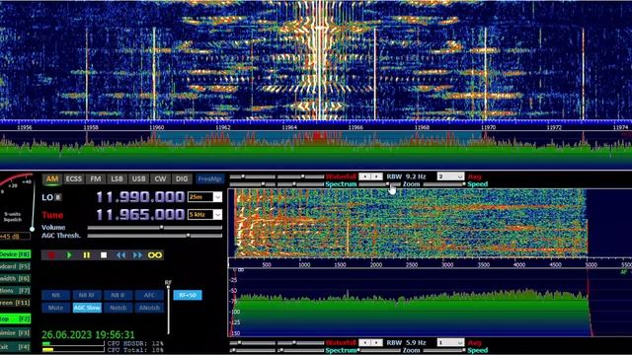Click the S-units Squelch meter label
Image resolution: width=632 pixels, height=355 pixels.
click(13, 217)
